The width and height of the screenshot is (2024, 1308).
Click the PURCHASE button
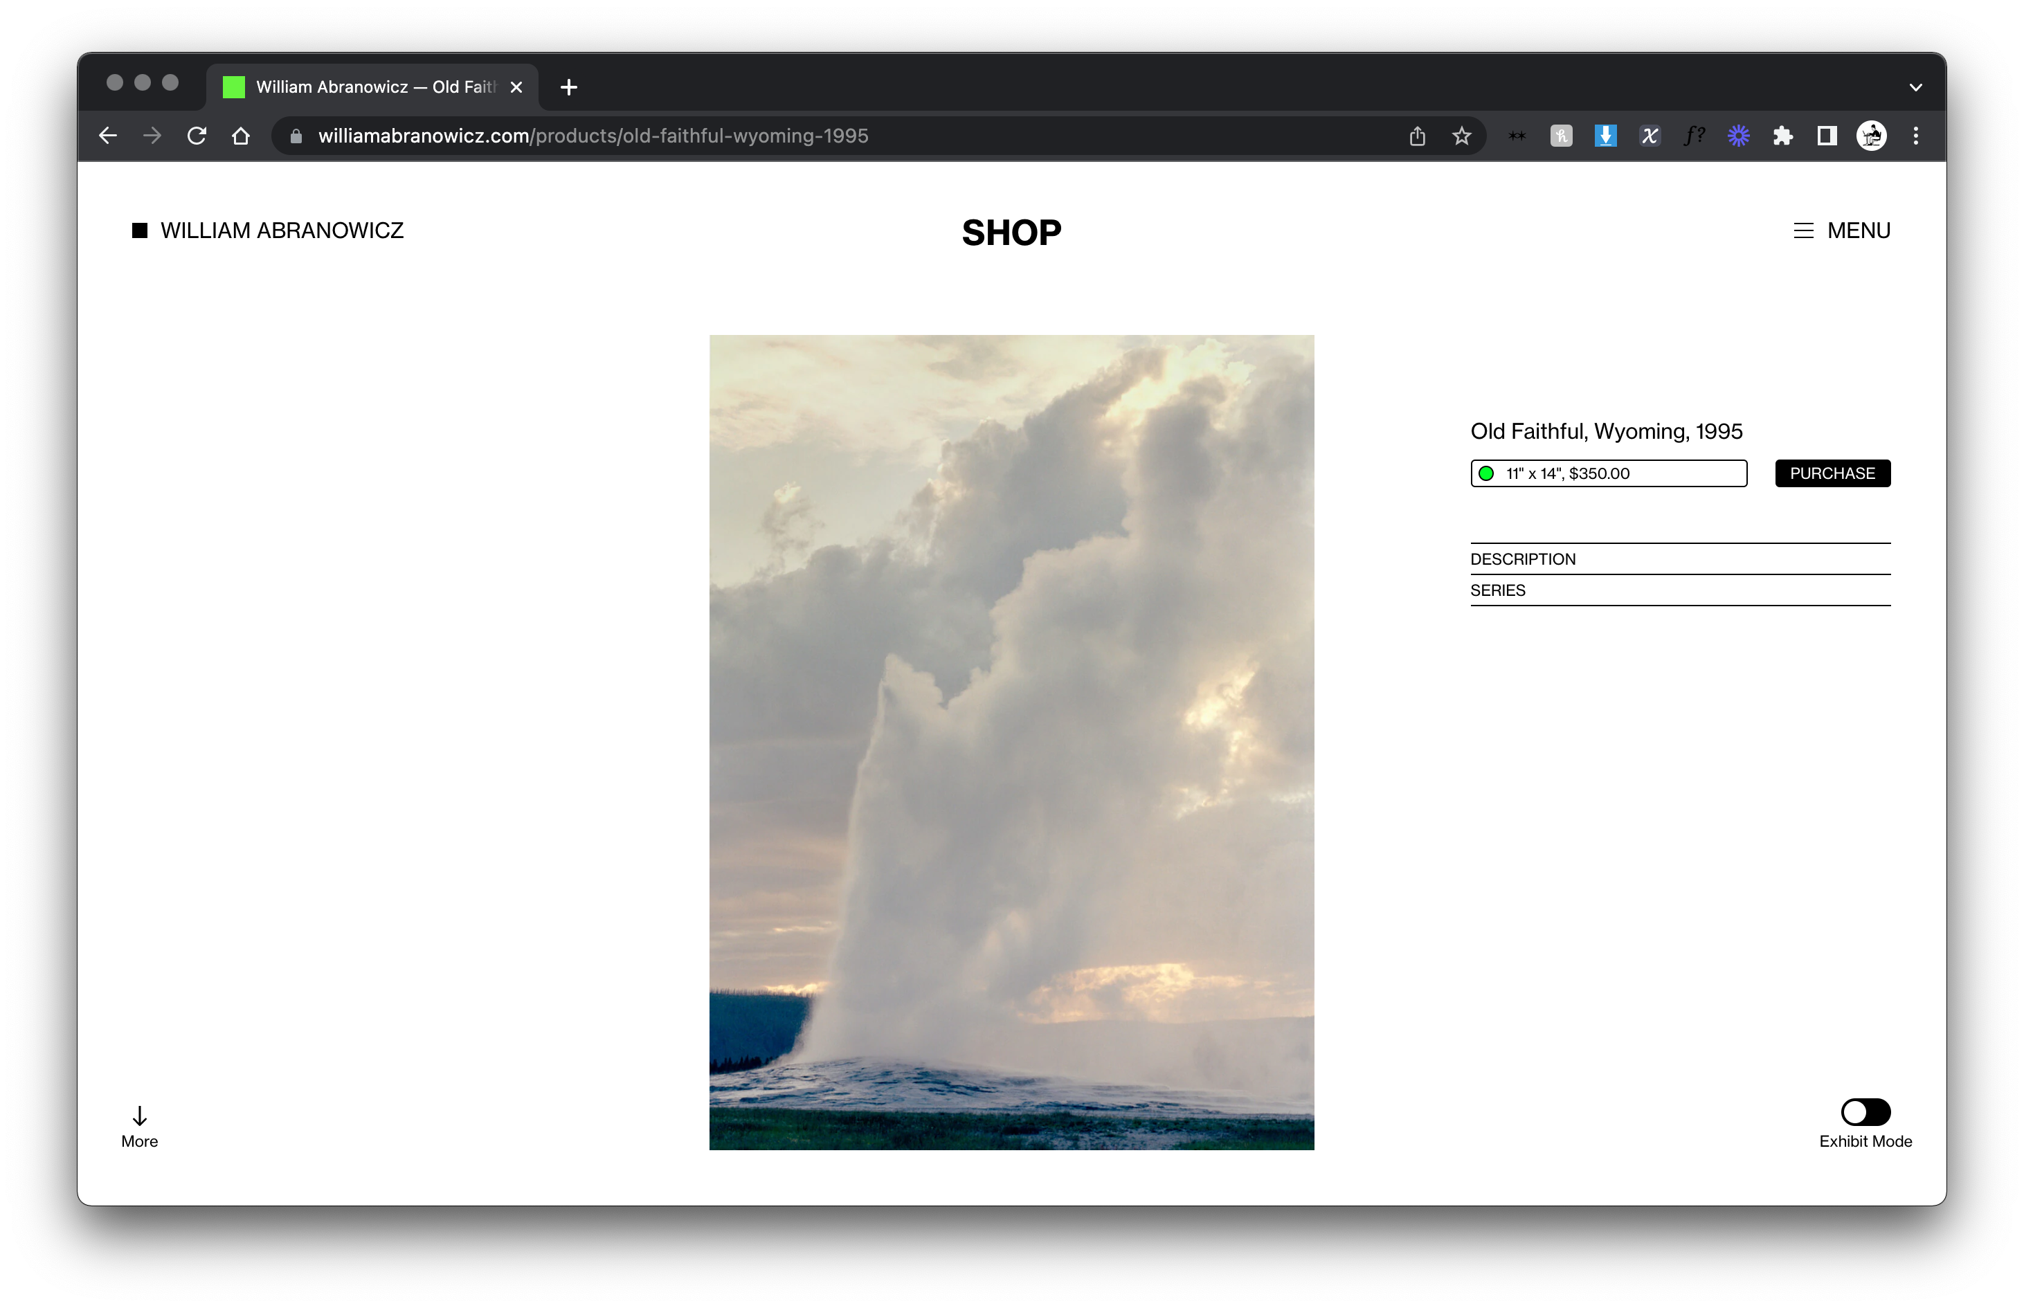pos(1832,474)
